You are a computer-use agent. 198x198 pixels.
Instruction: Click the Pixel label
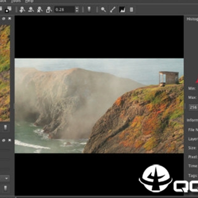(x=193, y=157)
